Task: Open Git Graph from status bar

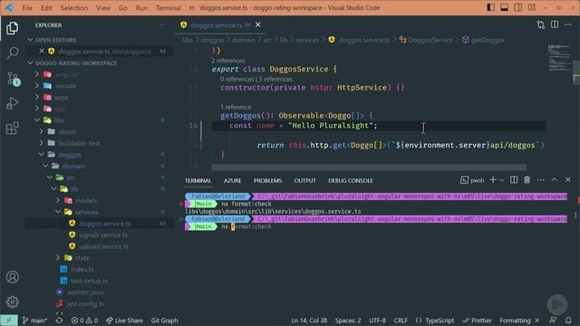Action: (164, 321)
